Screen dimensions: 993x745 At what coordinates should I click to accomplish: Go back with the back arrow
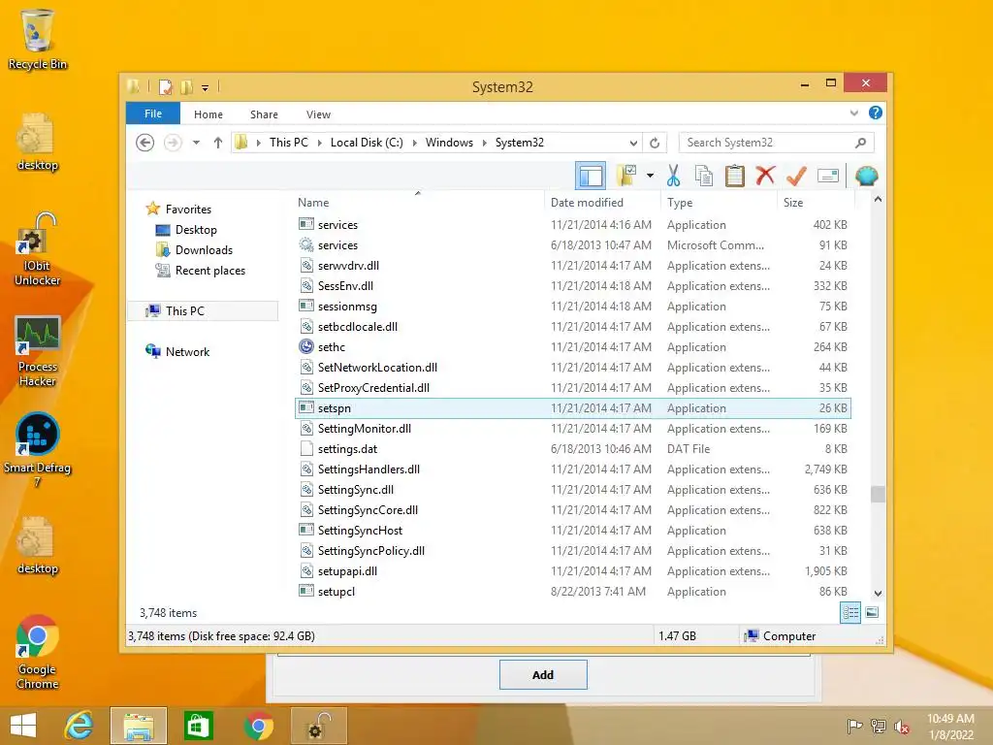(145, 143)
